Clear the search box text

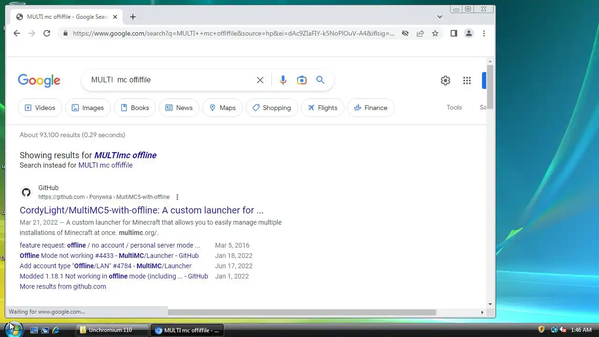pos(260,80)
